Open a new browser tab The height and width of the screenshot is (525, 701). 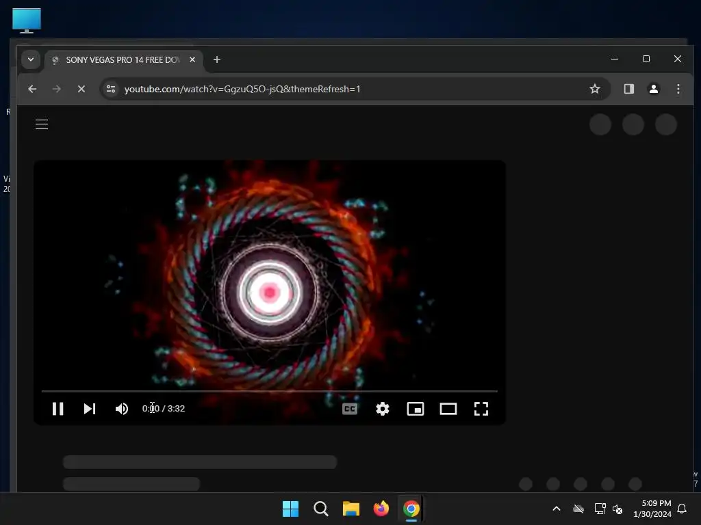(x=217, y=59)
